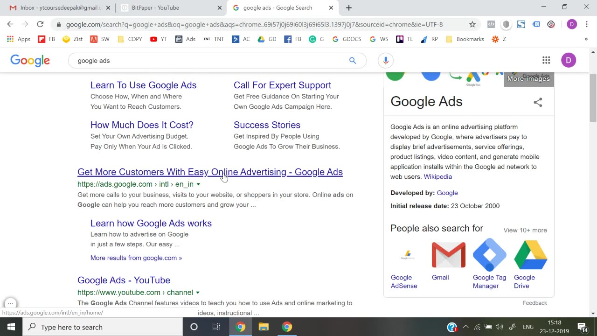Viewport: 597px width, 336px height.
Task: Start voice search with microphone icon
Action: coord(385,60)
